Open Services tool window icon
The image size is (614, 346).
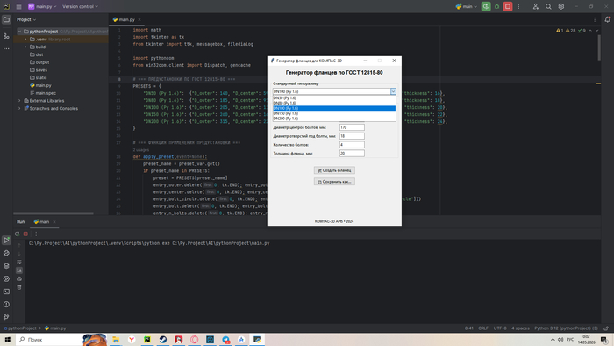coord(6,279)
